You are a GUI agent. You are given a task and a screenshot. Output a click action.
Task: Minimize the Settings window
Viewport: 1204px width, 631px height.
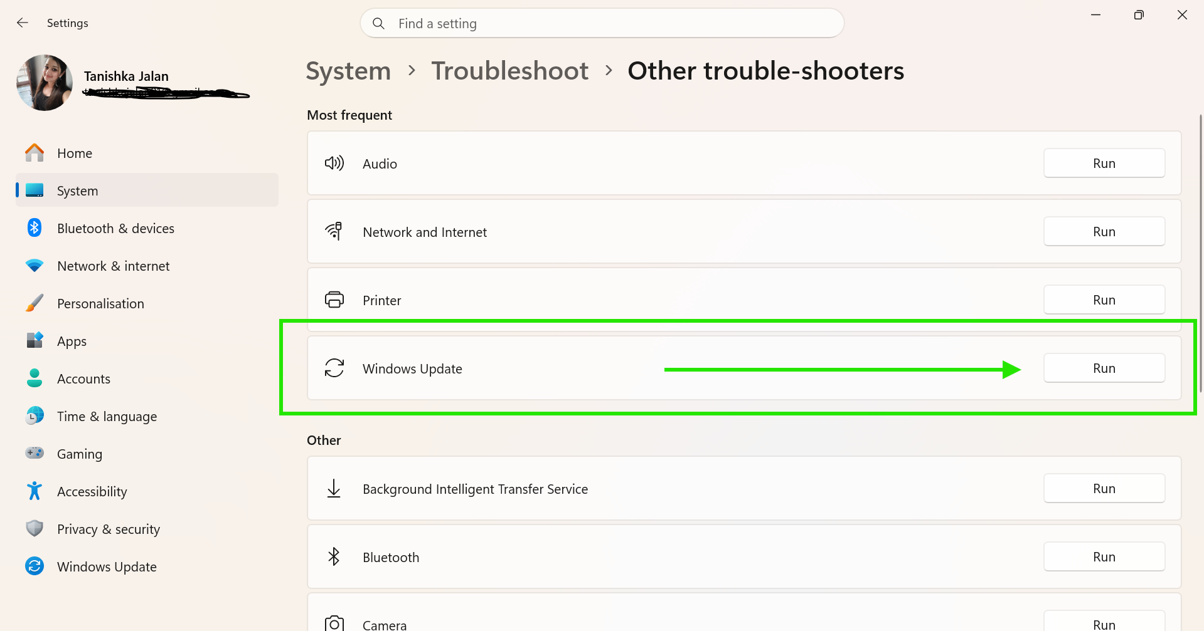point(1095,14)
